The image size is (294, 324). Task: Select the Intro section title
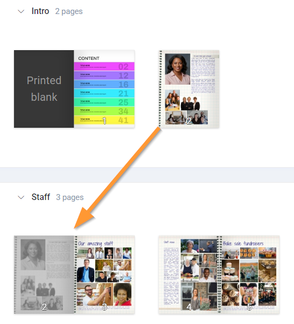pyautogui.click(x=40, y=11)
